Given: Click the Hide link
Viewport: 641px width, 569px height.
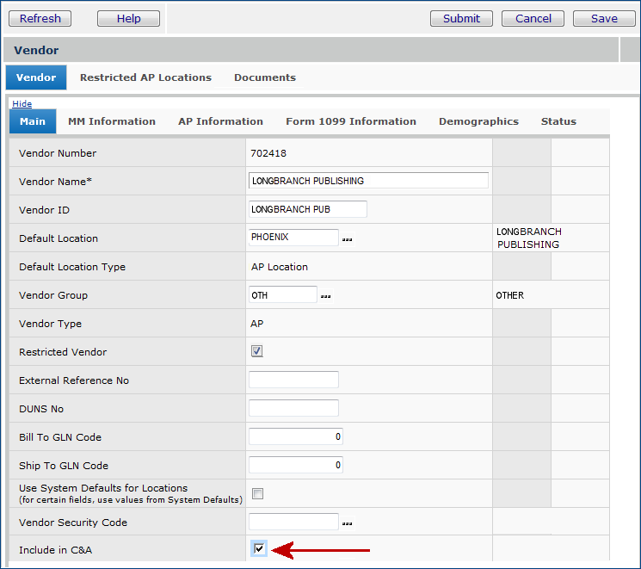Looking at the screenshot, I should 22,103.
